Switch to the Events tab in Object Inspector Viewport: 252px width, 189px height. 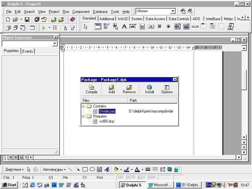27,51
